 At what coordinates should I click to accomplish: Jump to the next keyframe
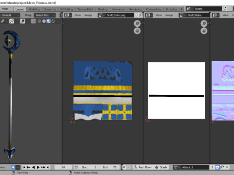[x=43, y=167]
